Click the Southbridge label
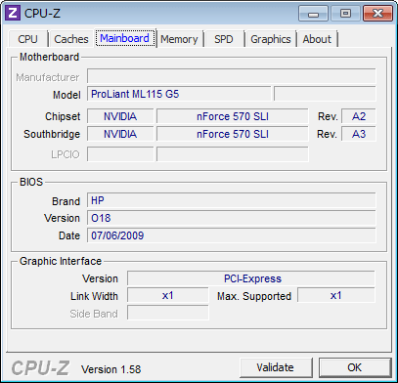The width and height of the screenshot is (398, 383). point(52,134)
